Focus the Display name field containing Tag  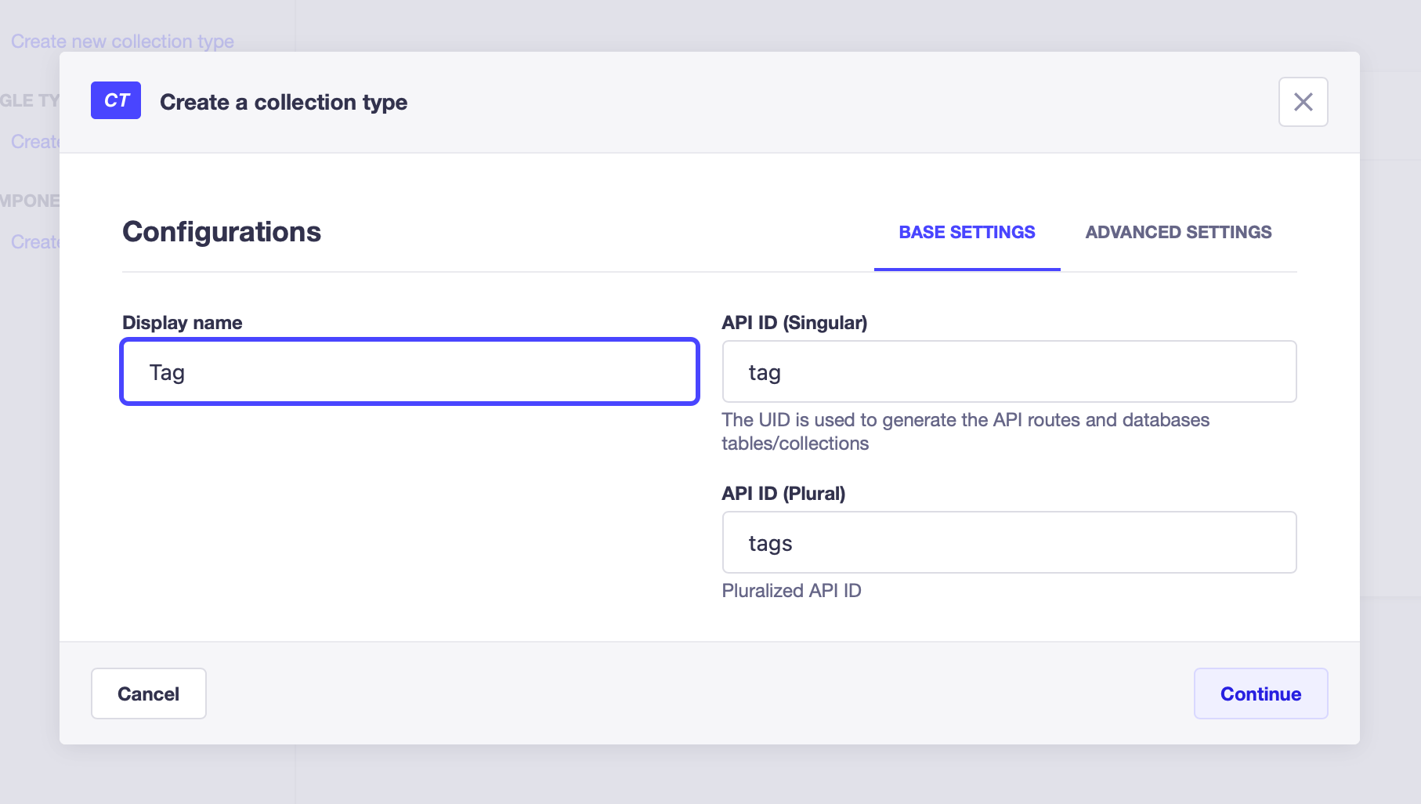410,371
